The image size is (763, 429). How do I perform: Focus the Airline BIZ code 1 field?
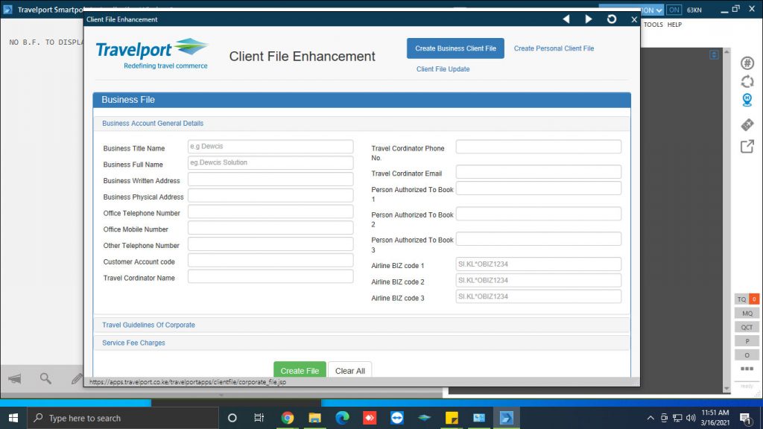point(538,264)
